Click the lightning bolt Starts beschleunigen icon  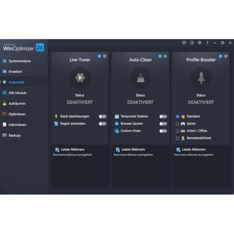(x=56, y=116)
